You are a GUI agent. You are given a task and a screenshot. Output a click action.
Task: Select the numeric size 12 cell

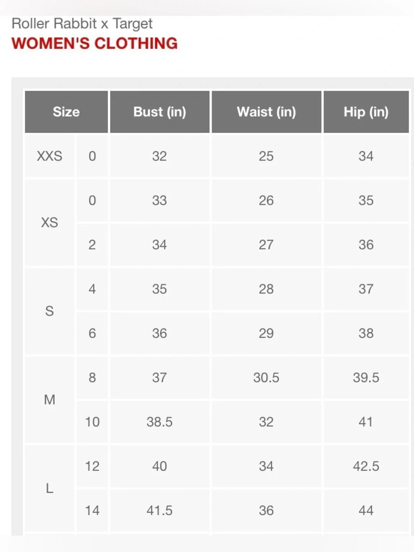coord(92,466)
